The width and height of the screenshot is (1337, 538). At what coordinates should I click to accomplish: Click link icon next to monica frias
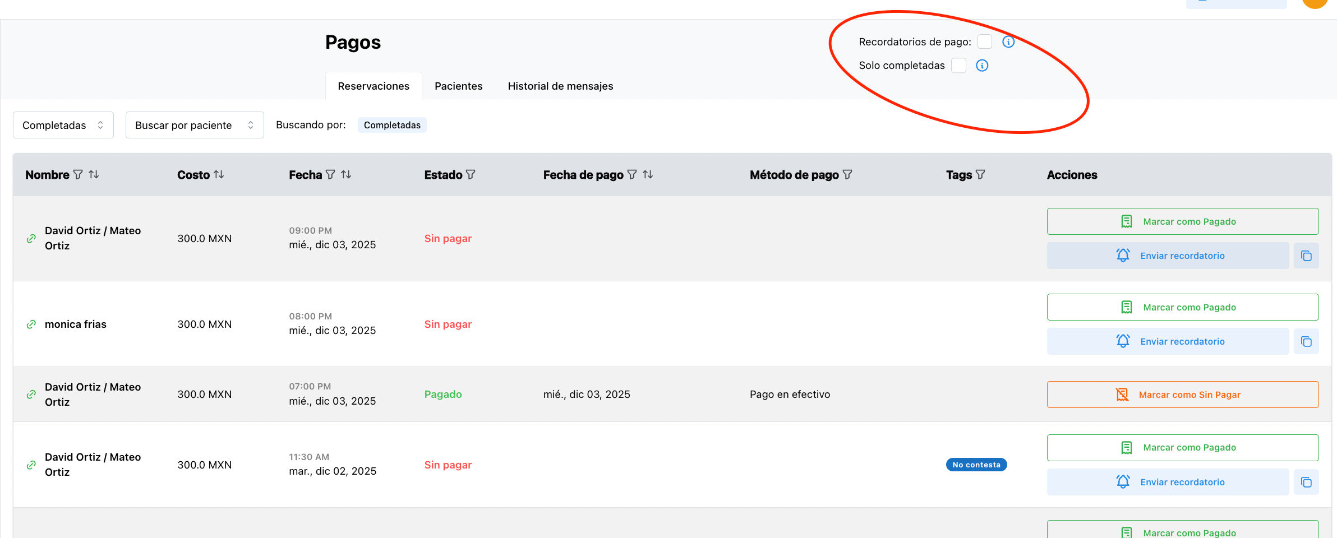(x=31, y=324)
